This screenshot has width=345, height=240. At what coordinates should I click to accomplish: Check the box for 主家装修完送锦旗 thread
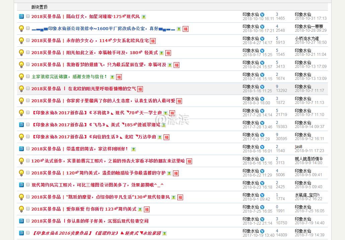pos(28,77)
